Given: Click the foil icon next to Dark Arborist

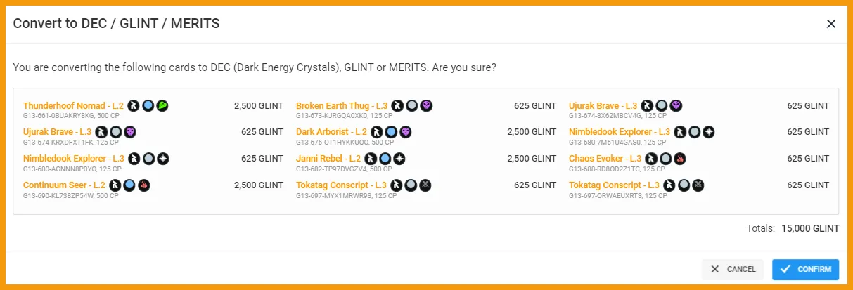Looking at the screenshot, I should point(376,132).
